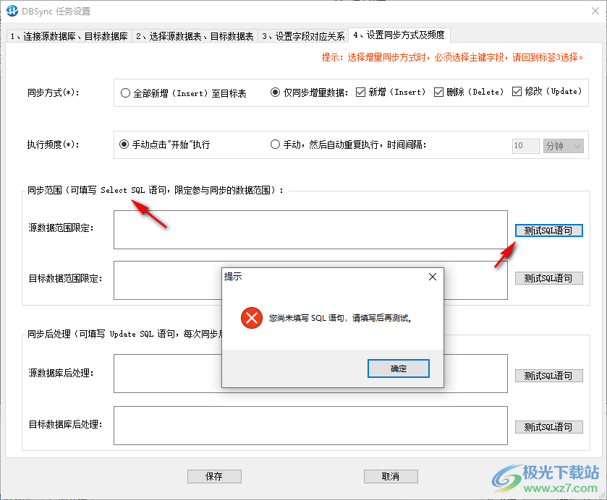The height and width of the screenshot is (500, 607).
Task: Test SQL for 源数据范围限定
Action: pyautogui.click(x=548, y=230)
